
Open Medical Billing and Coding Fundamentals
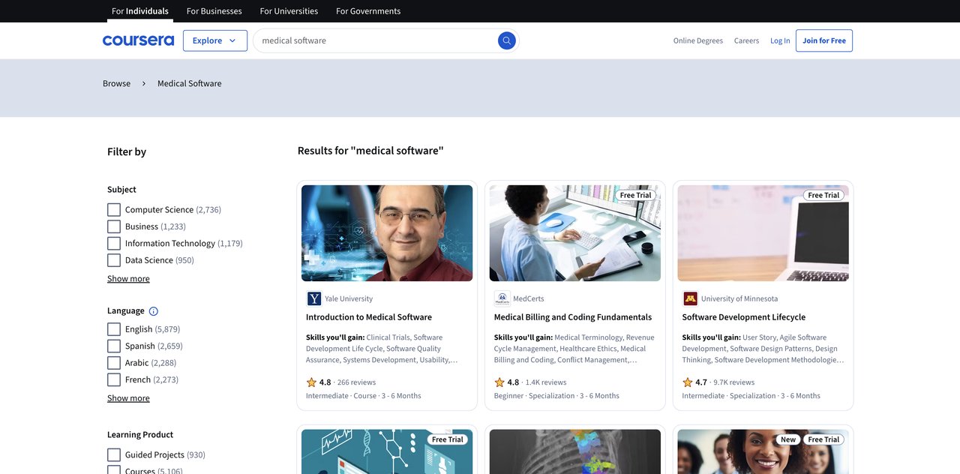click(x=573, y=317)
